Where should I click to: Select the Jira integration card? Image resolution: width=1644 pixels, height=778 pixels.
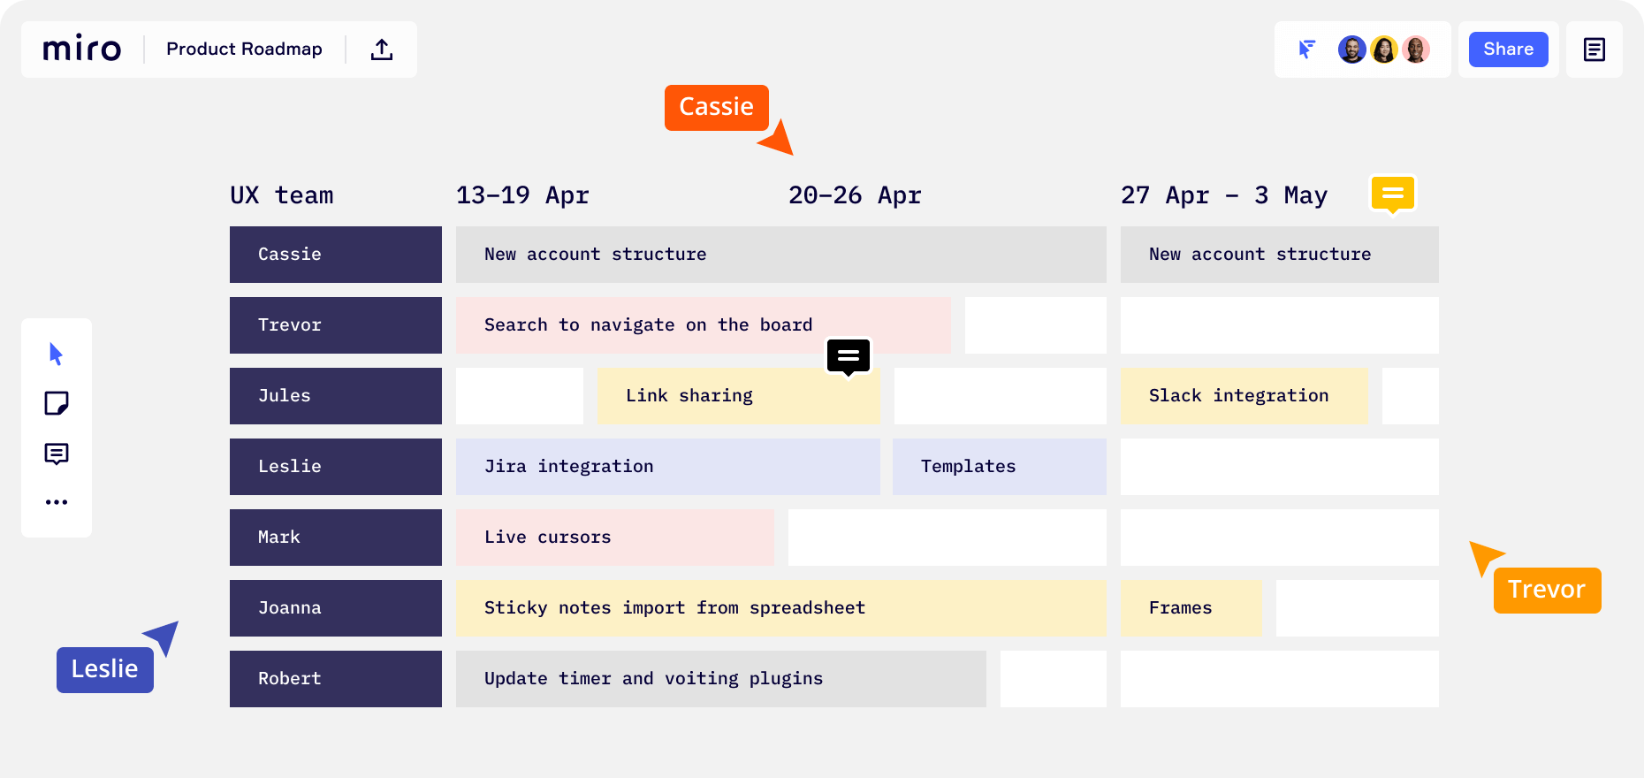coord(668,467)
